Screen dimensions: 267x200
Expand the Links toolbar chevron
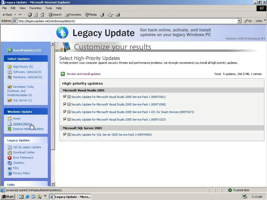tap(265, 20)
